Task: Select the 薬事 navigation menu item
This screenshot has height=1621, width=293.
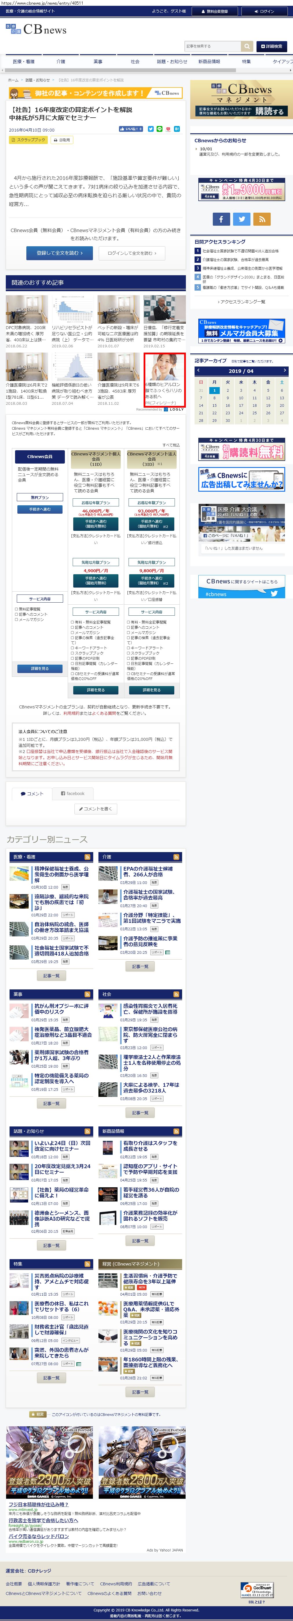Action: (98, 62)
